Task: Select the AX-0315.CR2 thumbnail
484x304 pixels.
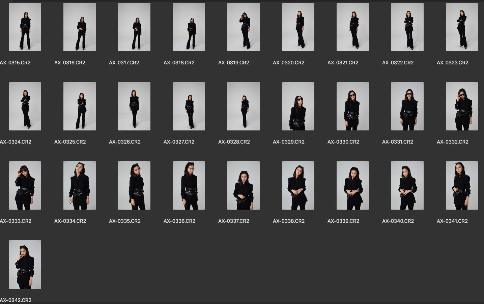Action: (25, 27)
